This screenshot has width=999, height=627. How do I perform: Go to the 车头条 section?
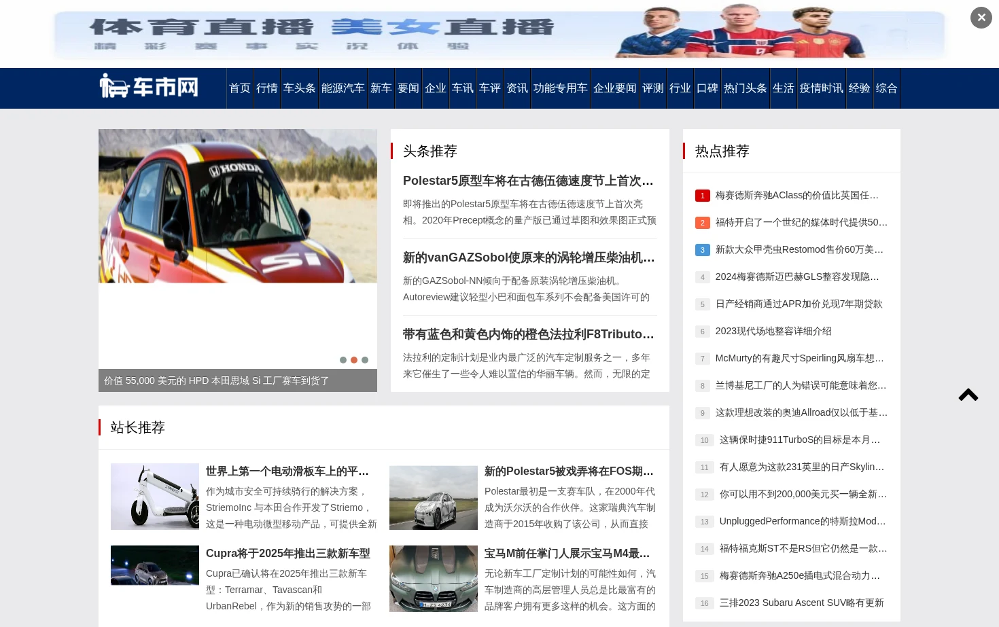click(300, 88)
